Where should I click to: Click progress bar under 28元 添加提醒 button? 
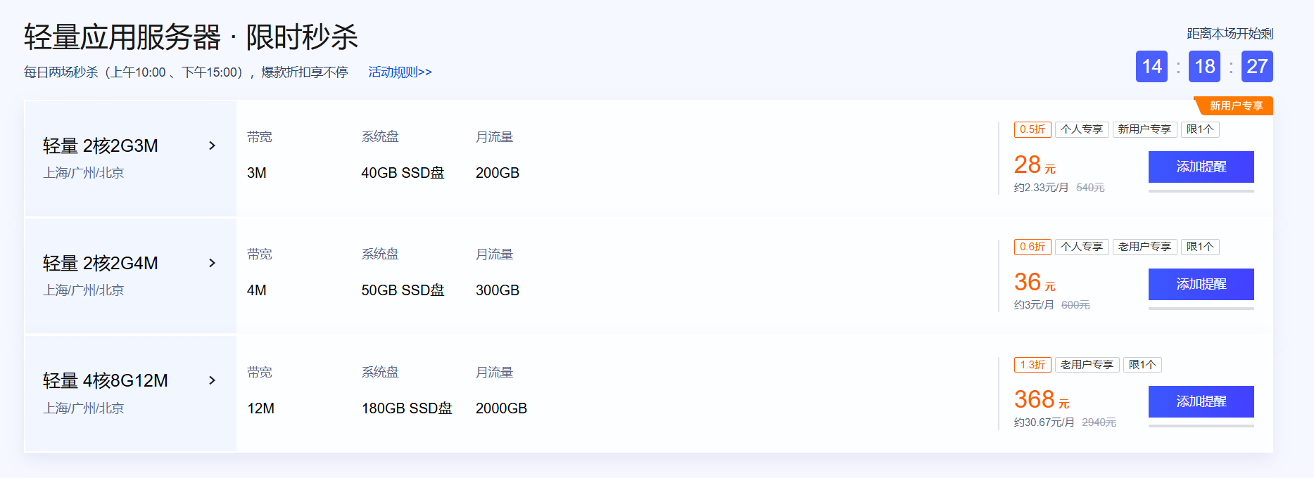click(x=1201, y=190)
